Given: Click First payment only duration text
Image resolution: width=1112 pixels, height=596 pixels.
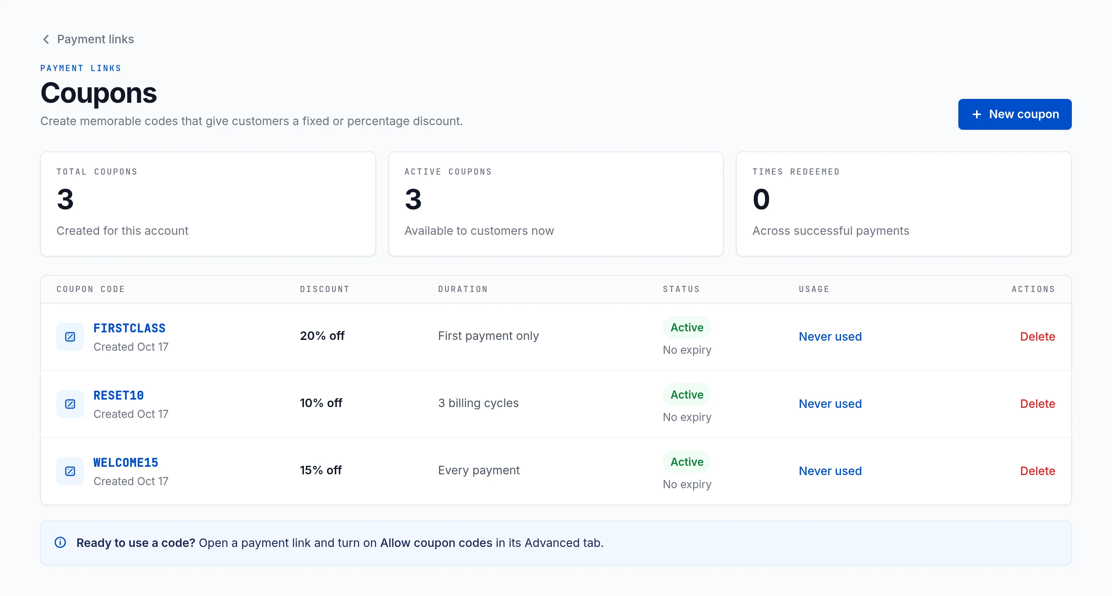Looking at the screenshot, I should (488, 336).
